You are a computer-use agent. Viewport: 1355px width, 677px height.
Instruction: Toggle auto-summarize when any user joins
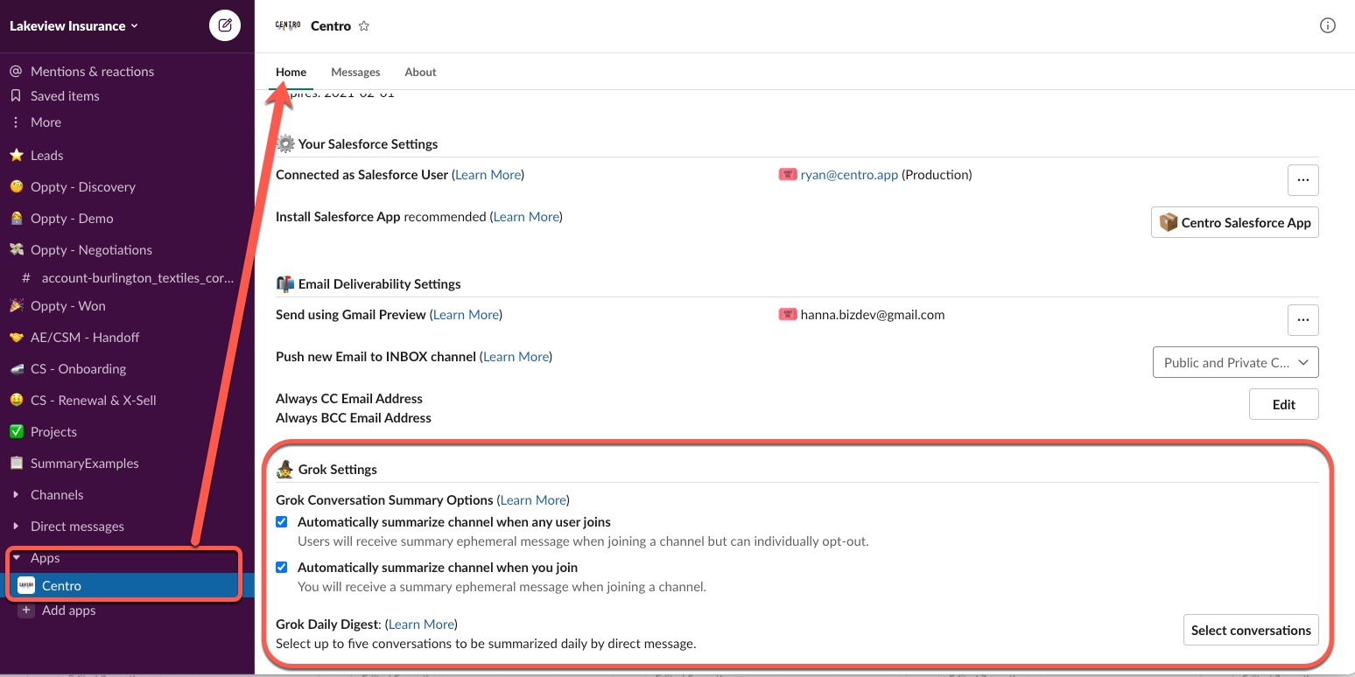282,522
